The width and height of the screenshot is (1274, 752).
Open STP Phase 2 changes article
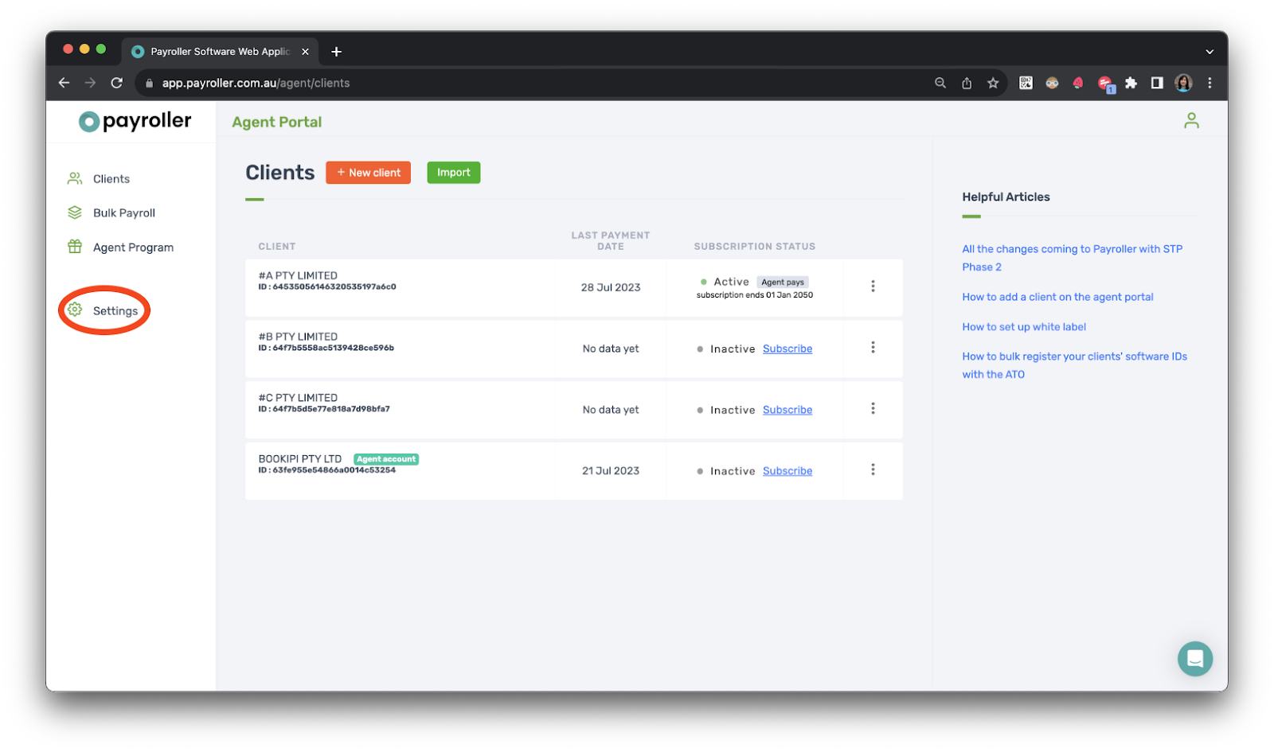[x=1072, y=259]
